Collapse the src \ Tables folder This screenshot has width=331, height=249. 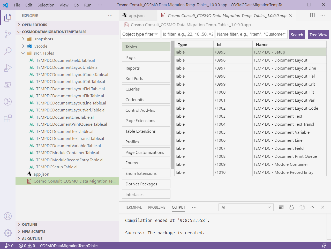[23, 53]
